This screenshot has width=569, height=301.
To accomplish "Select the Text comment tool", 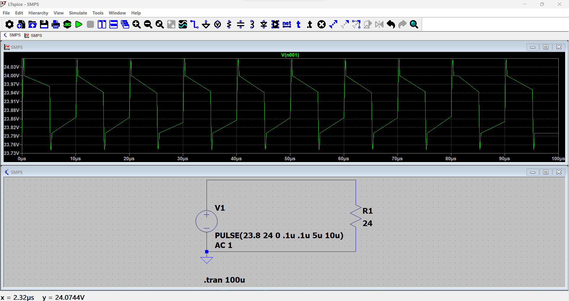I will point(298,24).
